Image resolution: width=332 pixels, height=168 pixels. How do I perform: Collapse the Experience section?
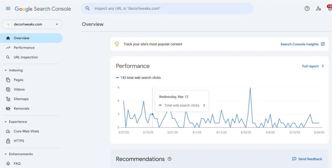click(x=6, y=122)
